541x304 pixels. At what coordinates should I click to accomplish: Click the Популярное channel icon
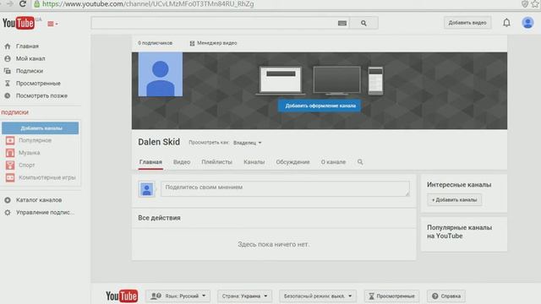point(10,140)
